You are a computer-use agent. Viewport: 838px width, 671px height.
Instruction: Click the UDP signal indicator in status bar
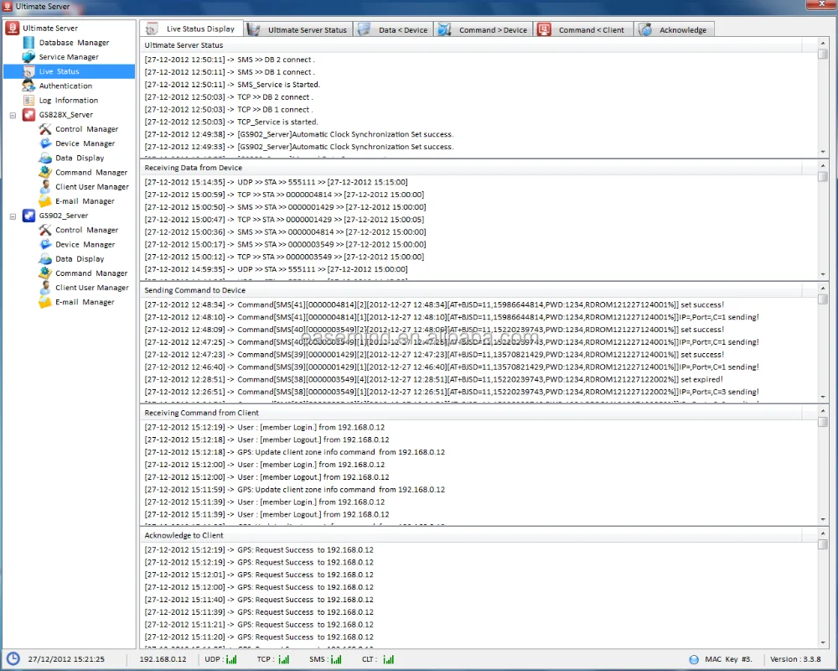click(231, 660)
